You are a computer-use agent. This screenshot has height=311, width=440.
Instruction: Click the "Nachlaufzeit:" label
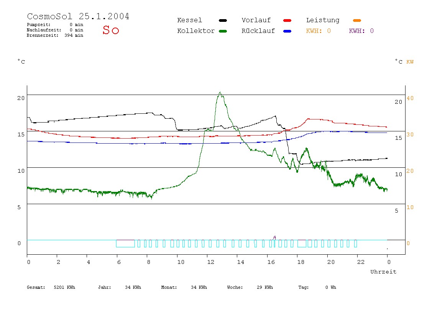pos(44,30)
